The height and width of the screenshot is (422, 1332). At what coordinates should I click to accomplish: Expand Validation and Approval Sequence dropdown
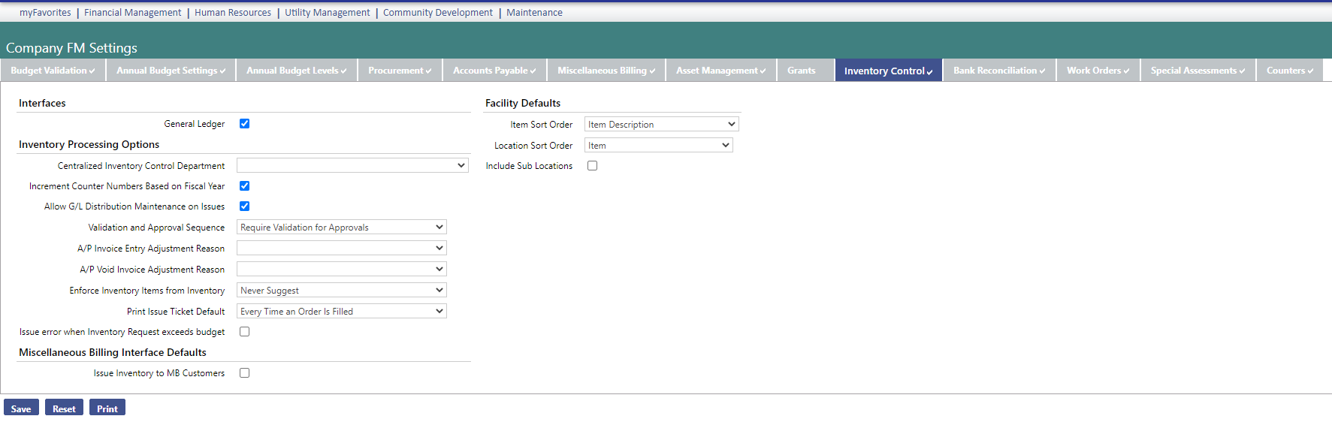341,228
